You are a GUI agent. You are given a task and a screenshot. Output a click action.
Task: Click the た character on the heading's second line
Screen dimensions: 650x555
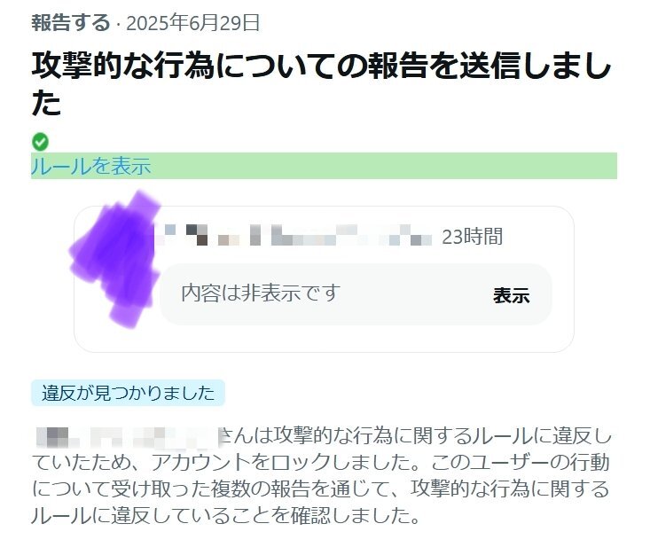pyautogui.click(x=46, y=103)
